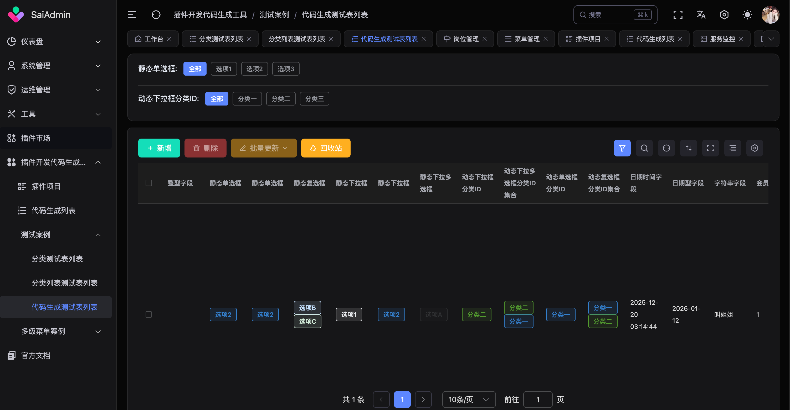Click the table row-height lines icon
This screenshot has width=790, height=410.
point(732,148)
